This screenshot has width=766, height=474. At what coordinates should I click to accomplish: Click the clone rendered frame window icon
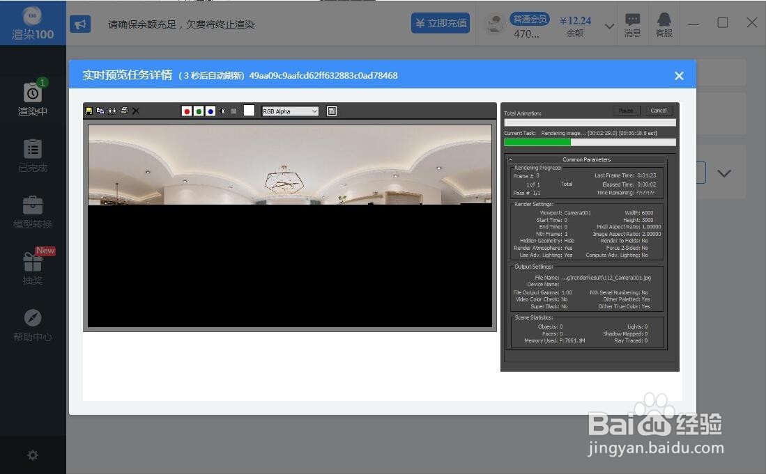(112, 111)
